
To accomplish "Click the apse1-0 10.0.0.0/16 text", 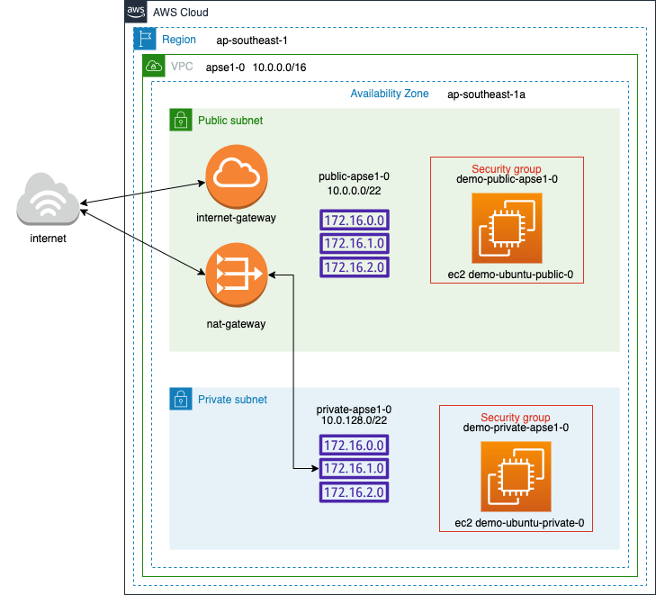I will point(256,67).
